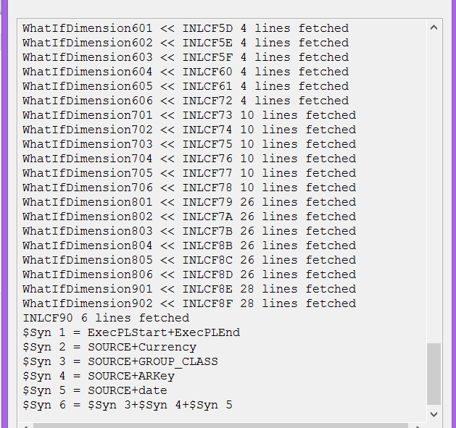This screenshot has height=428, width=456.
Task: Click the WhatIfDimension806 INLCF8D line
Action: click(x=188, y=274)
